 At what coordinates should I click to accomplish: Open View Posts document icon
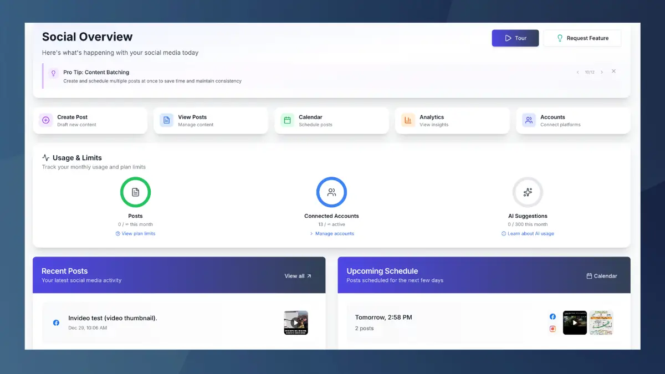[166, 120]
